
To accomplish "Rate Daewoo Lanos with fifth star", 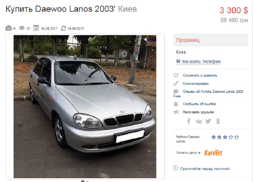I will tap(237, 137).
